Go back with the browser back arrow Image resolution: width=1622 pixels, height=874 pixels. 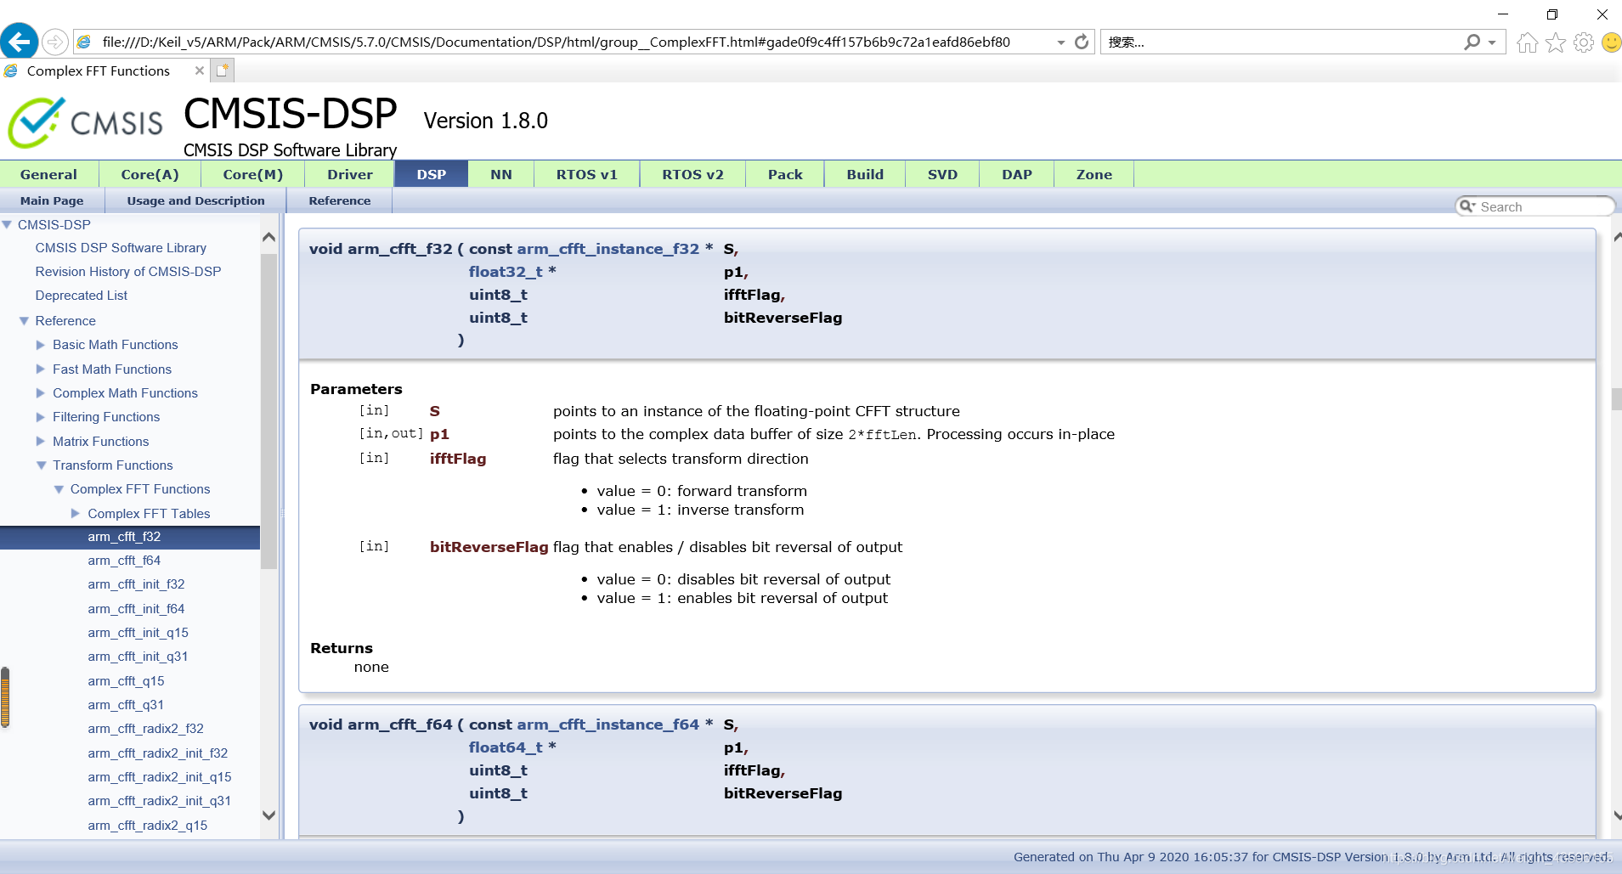[19, 41]
